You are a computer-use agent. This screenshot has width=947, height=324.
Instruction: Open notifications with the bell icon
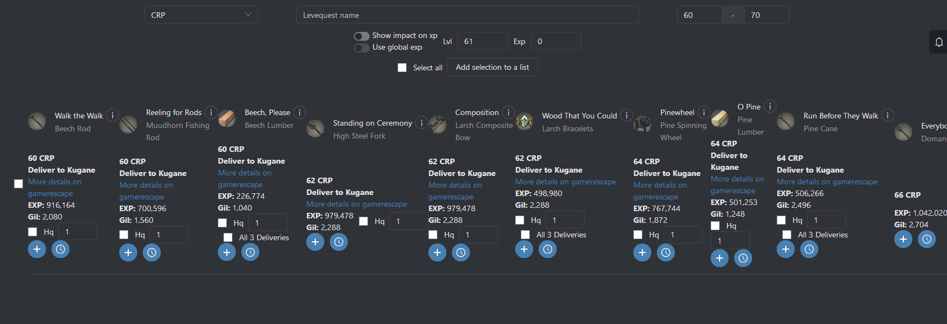[939, 42]
